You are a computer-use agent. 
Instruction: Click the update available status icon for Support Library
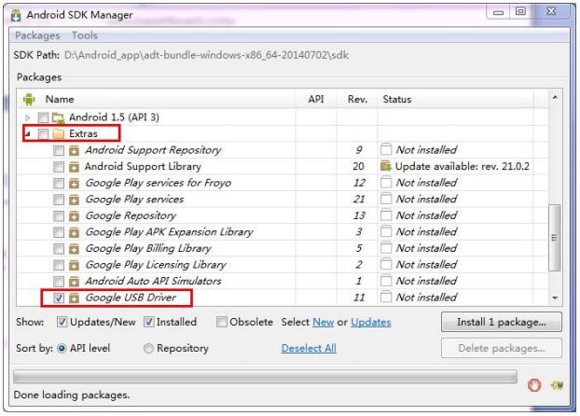click(x=386, y=167)
